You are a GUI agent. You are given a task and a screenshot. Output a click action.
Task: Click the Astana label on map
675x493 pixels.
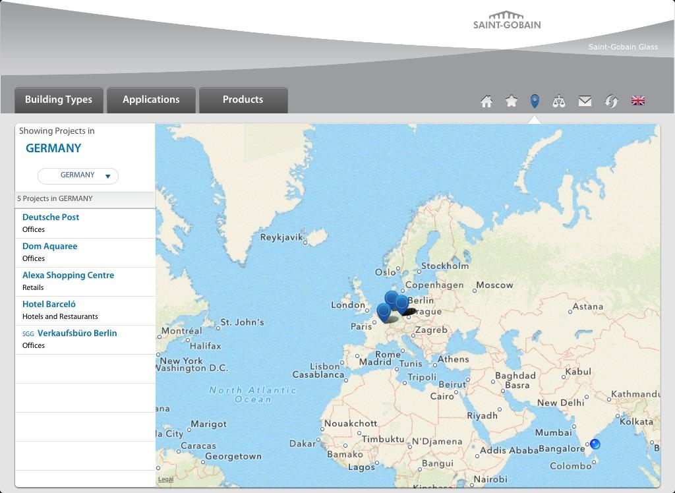587,306
